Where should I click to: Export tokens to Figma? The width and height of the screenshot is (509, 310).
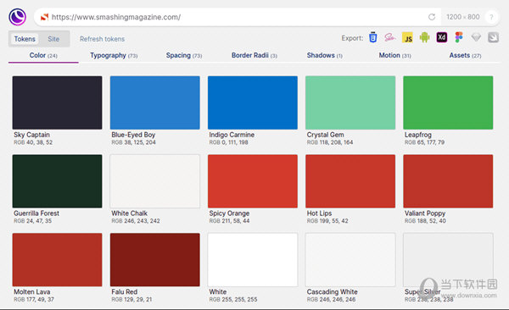point(459,37)
